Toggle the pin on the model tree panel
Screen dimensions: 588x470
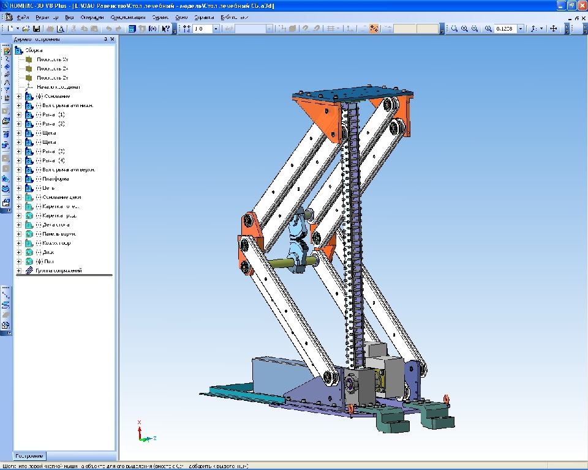click(x=105, y=40)
